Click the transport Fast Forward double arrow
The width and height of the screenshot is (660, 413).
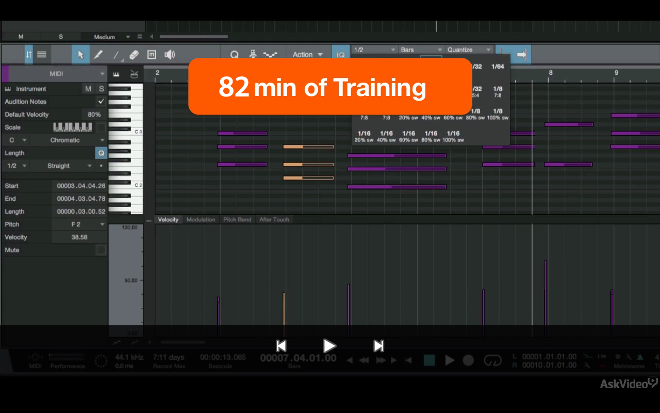coord(381,360)
